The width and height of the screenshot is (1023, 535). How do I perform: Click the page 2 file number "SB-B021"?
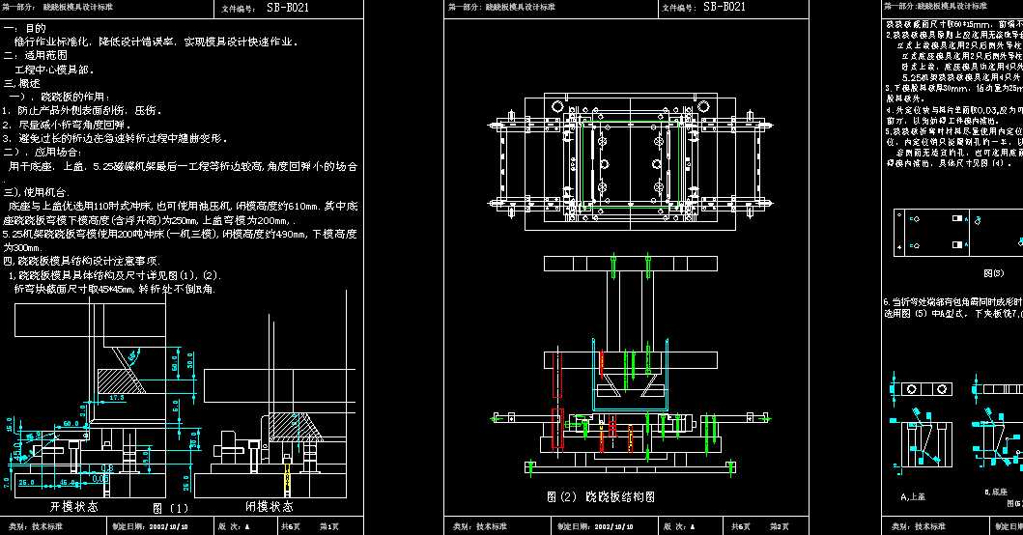pos(725,7)
